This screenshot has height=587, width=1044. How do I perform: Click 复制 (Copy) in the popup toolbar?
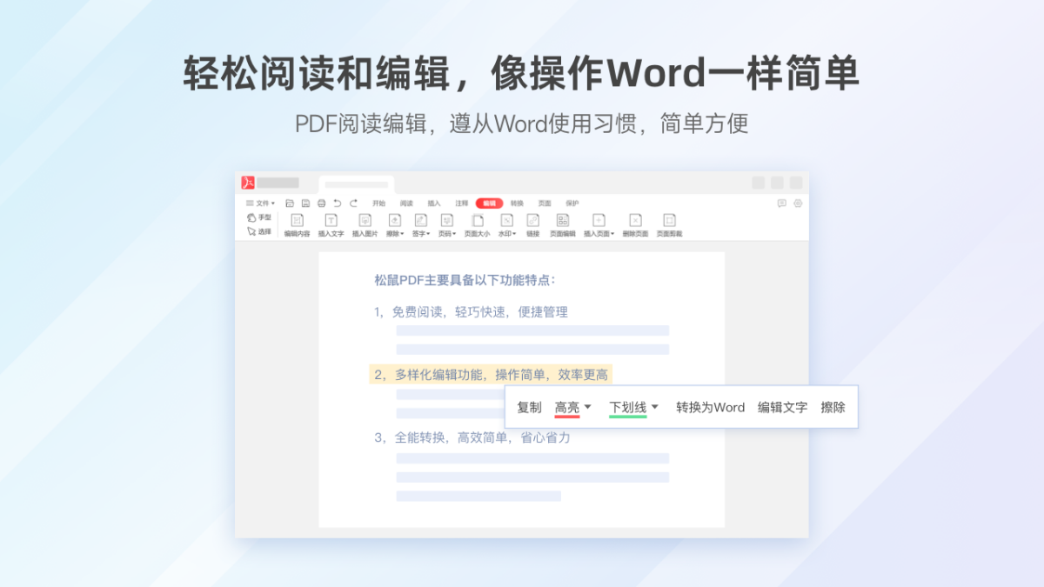529,407
